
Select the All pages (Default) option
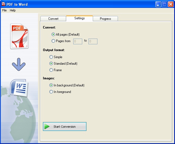tap(53, 35)
